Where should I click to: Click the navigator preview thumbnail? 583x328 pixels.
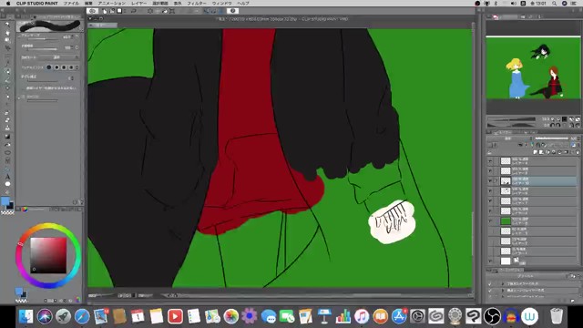point(533,68)
